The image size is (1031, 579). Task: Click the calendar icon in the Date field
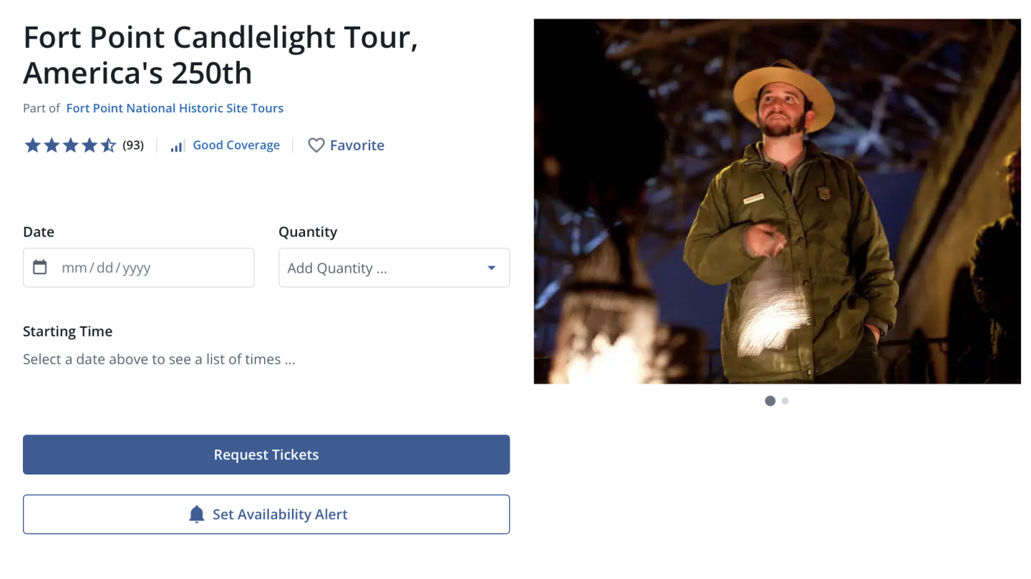(x=41, y=267)
